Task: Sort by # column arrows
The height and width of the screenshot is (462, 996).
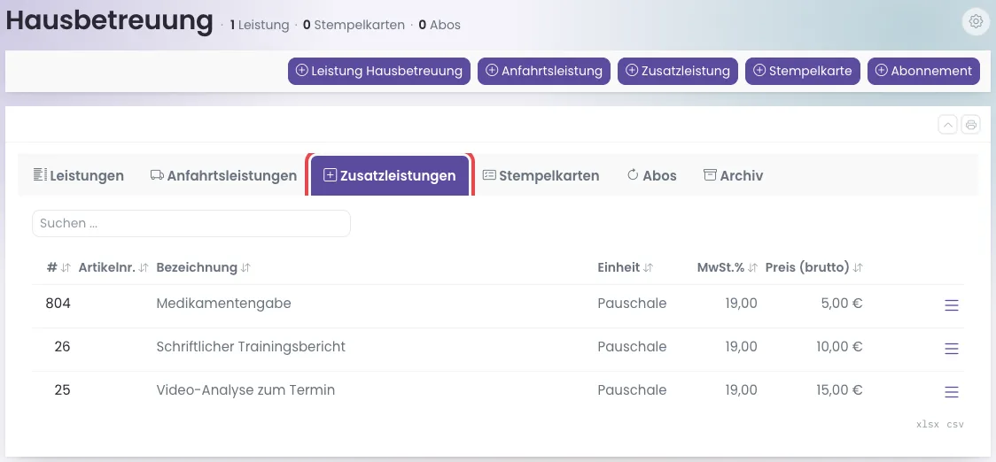Action: (x=66, y=268)
